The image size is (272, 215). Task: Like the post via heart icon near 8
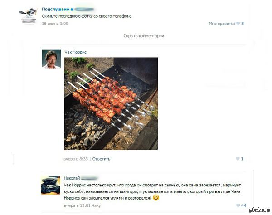coord(238,24)
